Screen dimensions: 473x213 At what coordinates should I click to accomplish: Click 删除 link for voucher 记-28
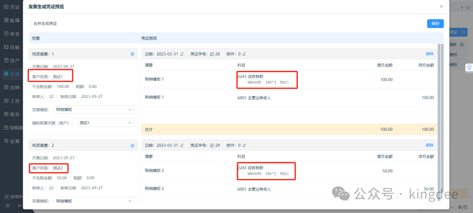(x=430, y=54)
